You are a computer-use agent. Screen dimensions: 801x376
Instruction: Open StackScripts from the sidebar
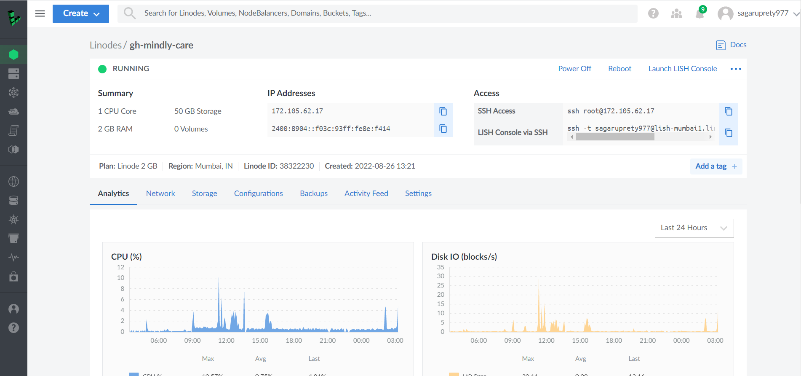13,131
